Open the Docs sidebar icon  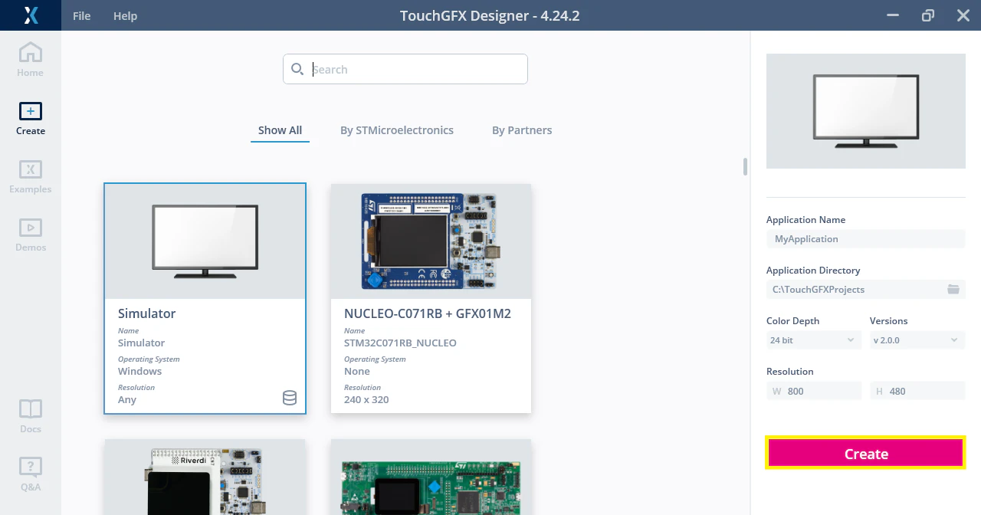coord(31,416)
